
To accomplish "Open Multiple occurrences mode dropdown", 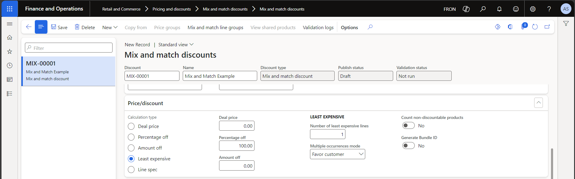I will click(x=337, y=154).
